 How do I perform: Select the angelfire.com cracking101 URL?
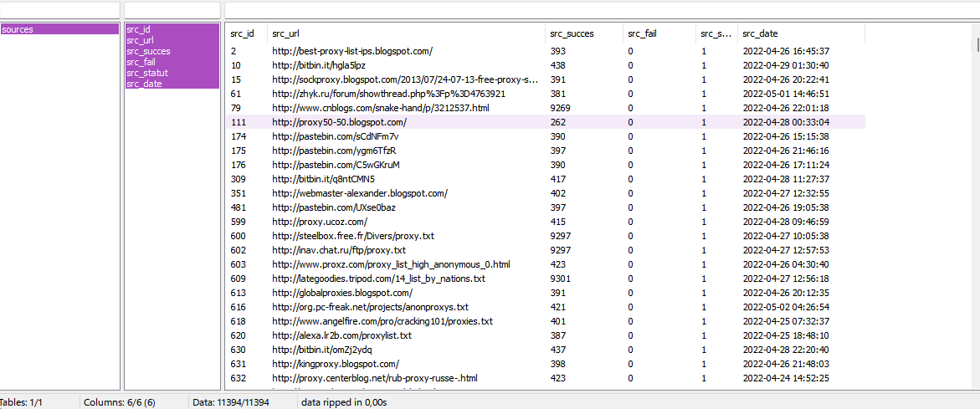382,321
